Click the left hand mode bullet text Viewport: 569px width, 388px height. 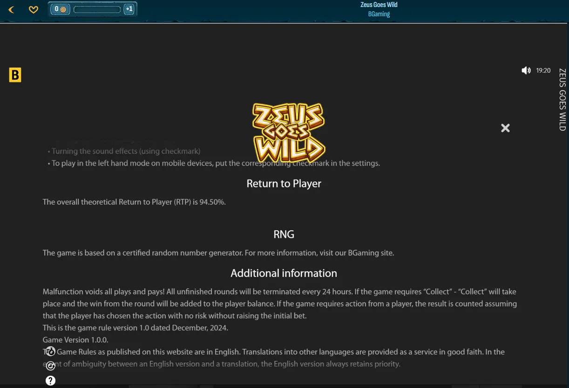(214, 163)
